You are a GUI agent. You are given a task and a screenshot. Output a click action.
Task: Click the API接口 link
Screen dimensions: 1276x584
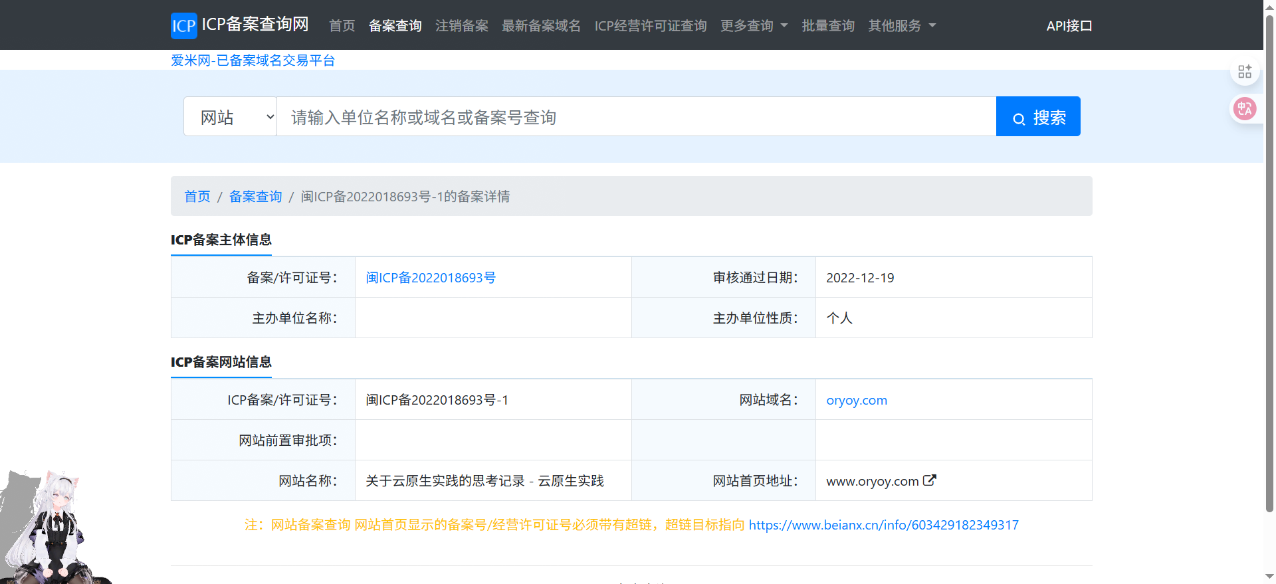(x=1069, y=26)
